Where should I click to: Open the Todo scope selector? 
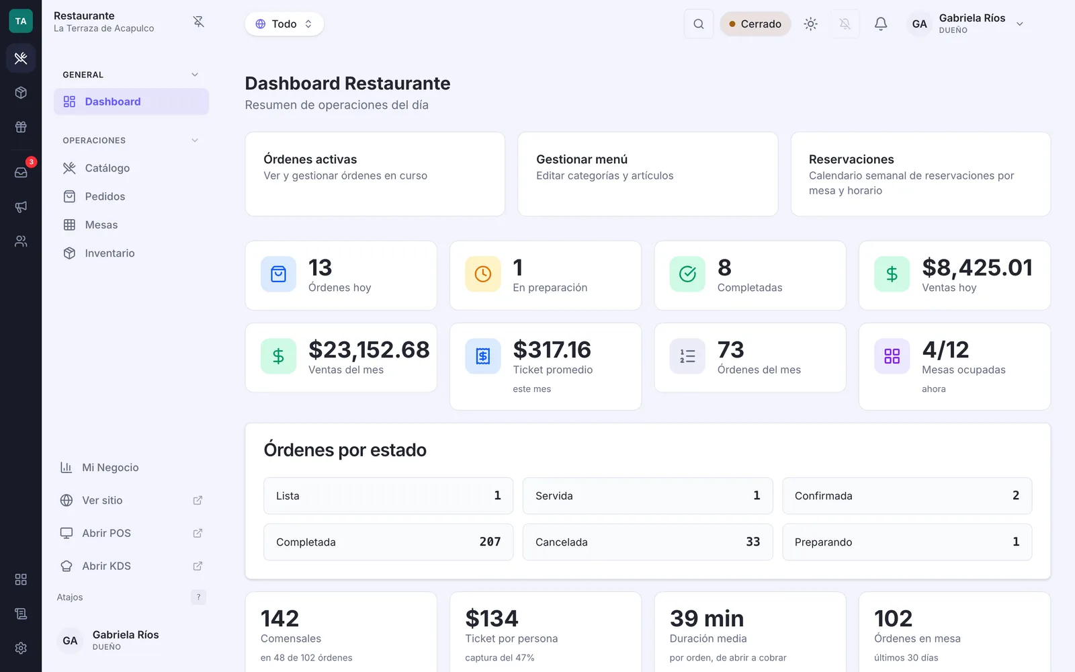click(x=284, y=24)
